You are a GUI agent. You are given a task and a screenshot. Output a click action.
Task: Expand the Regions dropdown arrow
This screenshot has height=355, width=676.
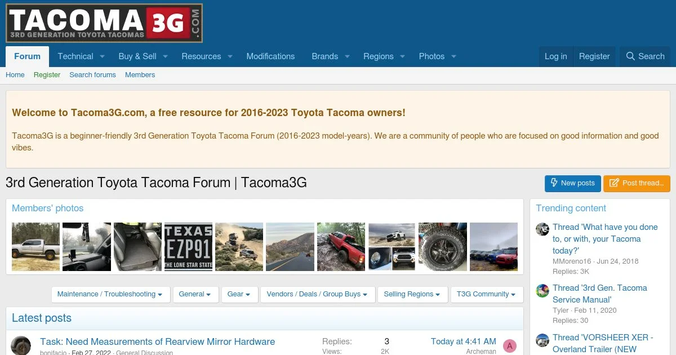[x=402, y=56]
